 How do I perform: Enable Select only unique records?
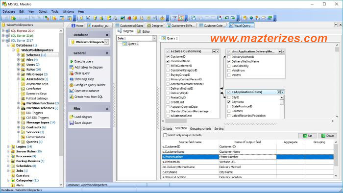click(165, 135)
